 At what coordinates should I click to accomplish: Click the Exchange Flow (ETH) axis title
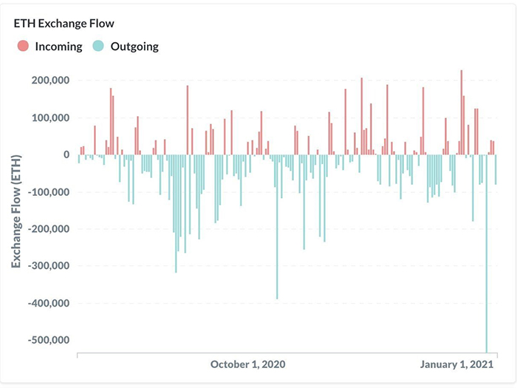click(16, 211)
